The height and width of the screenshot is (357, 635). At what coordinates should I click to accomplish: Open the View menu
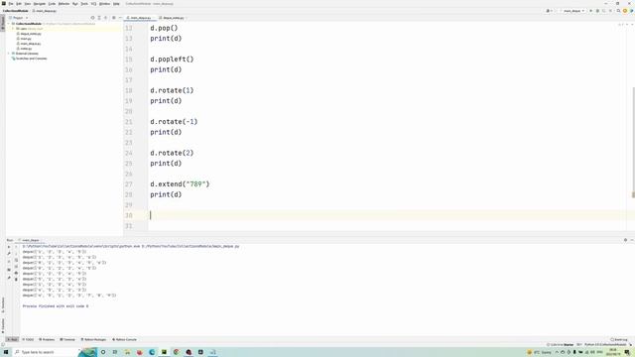coord(28,4)
